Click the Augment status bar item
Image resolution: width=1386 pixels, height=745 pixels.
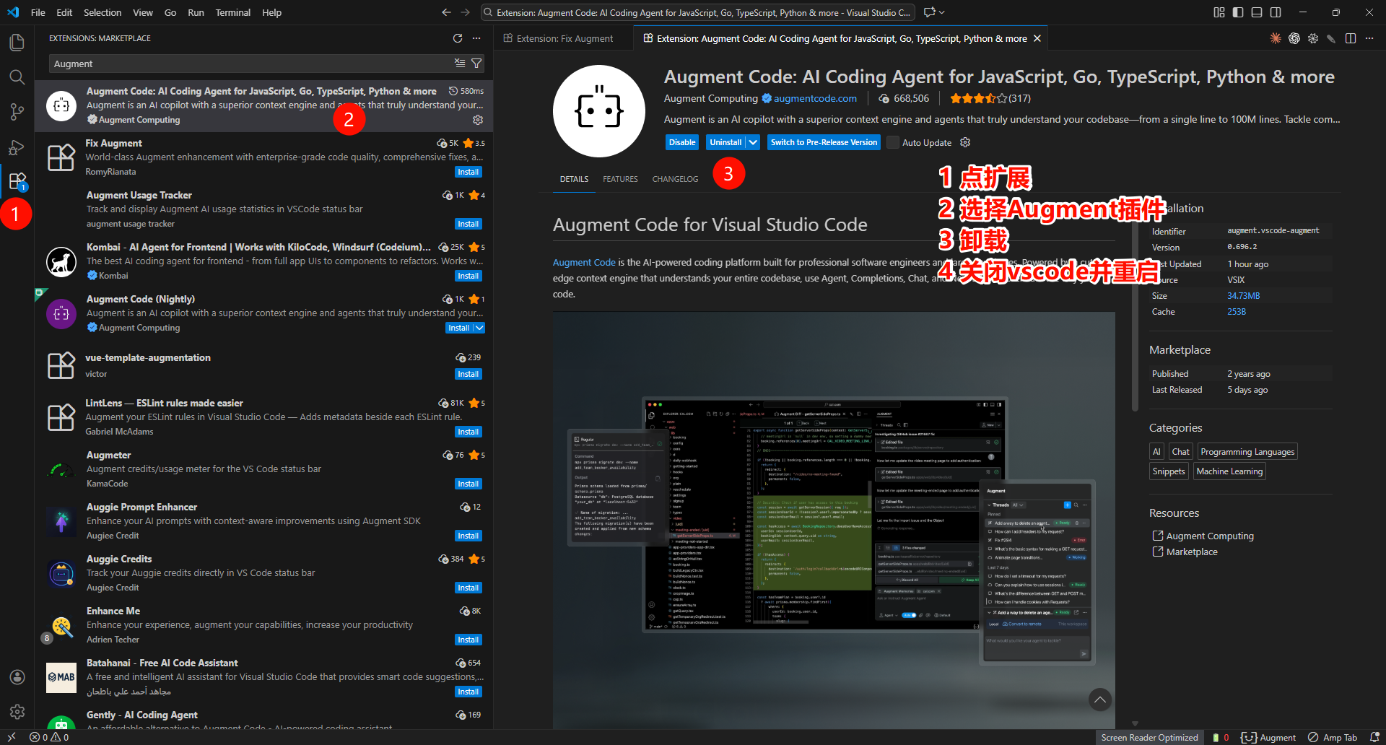click(x=1268, y=737)
